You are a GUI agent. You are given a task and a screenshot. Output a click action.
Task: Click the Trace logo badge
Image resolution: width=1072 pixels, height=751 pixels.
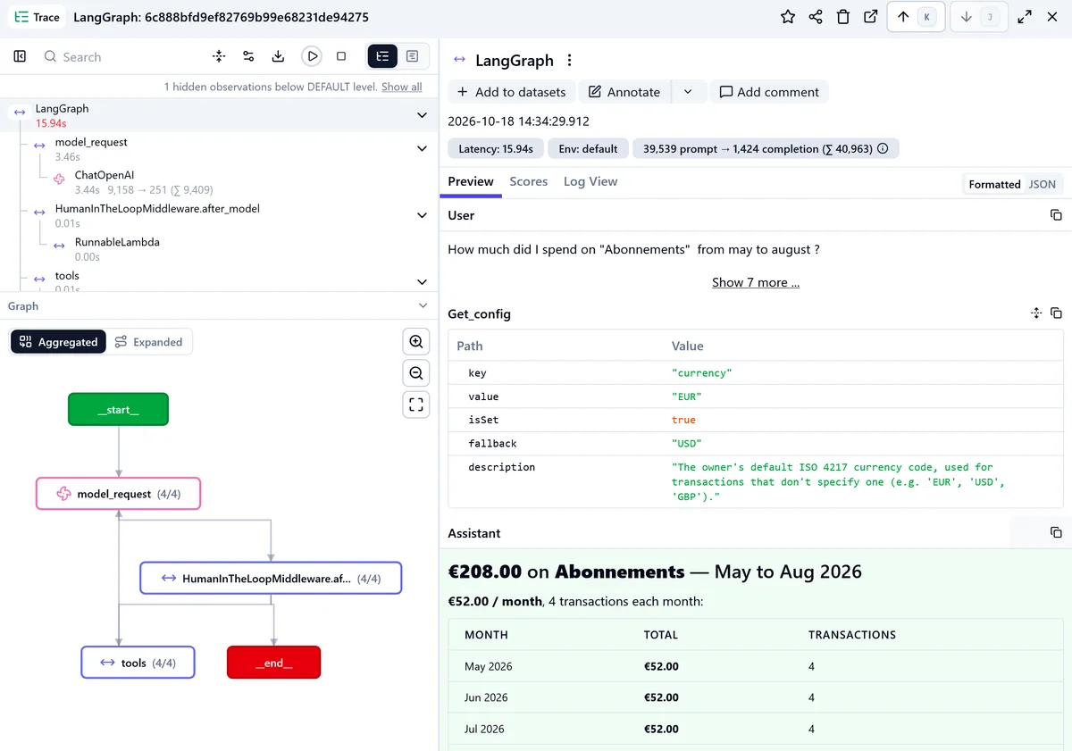[x=38, y=17]
